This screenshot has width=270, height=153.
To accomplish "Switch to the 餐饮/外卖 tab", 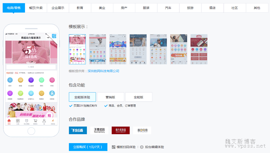I will point(36,8).
